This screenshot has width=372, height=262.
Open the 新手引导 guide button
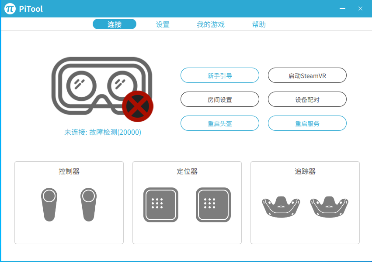(220, 75)
